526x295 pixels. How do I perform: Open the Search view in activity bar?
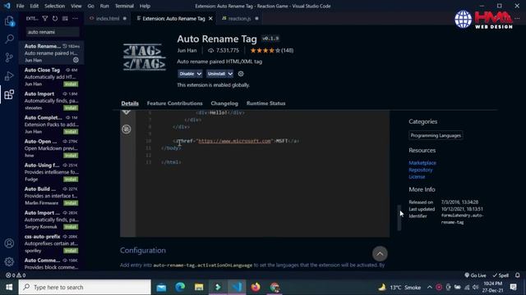pyautogui.click(x=9, y=39)
